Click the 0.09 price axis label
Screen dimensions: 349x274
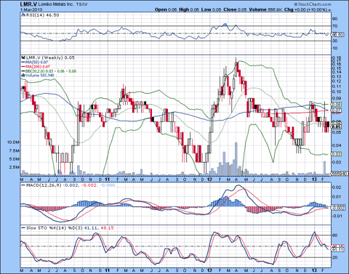337,98
